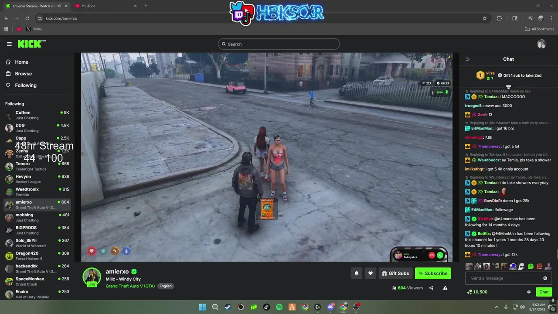
Task: Share the stream via share icon
Action: [431, 288]
